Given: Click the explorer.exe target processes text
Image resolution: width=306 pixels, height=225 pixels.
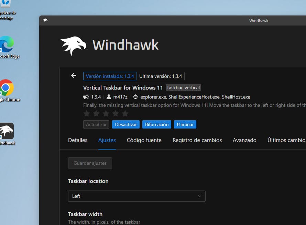Looking at the screenshot, I should tap(195, 97).
